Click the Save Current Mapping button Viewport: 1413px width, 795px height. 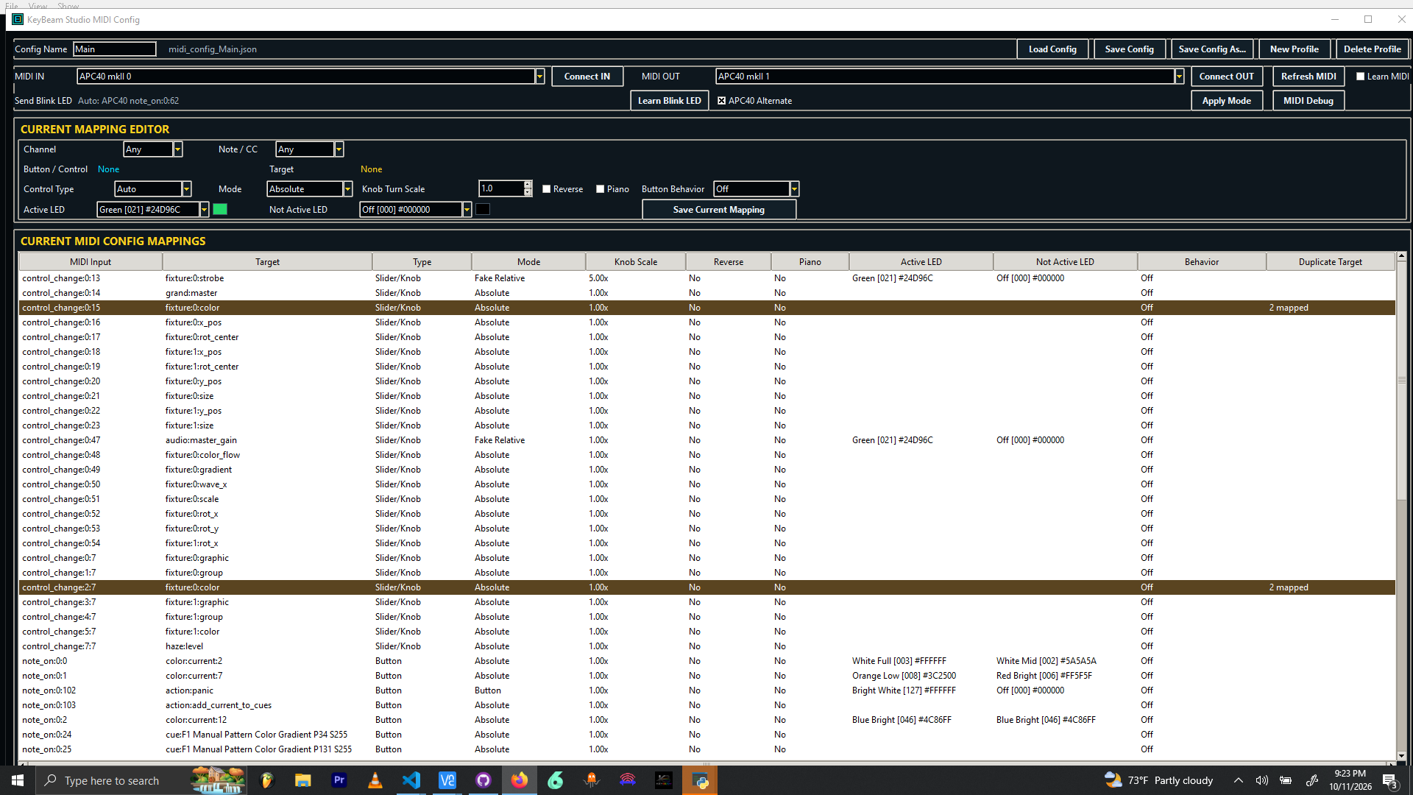point(719,210)
